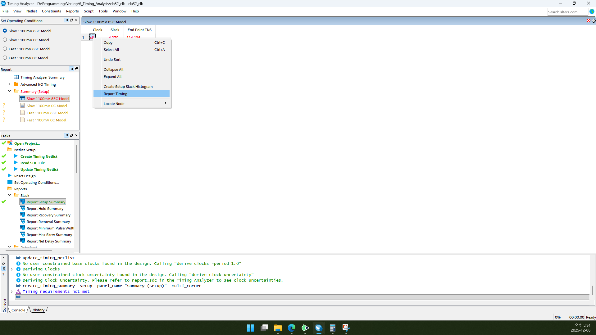
Task: Click Create Setup Slack Histogram menu entry
Action: pyautogui.click(x=128, y=87)
